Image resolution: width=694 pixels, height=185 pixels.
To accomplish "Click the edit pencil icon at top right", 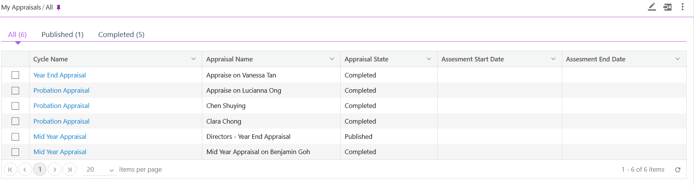I will coord(651,7).
